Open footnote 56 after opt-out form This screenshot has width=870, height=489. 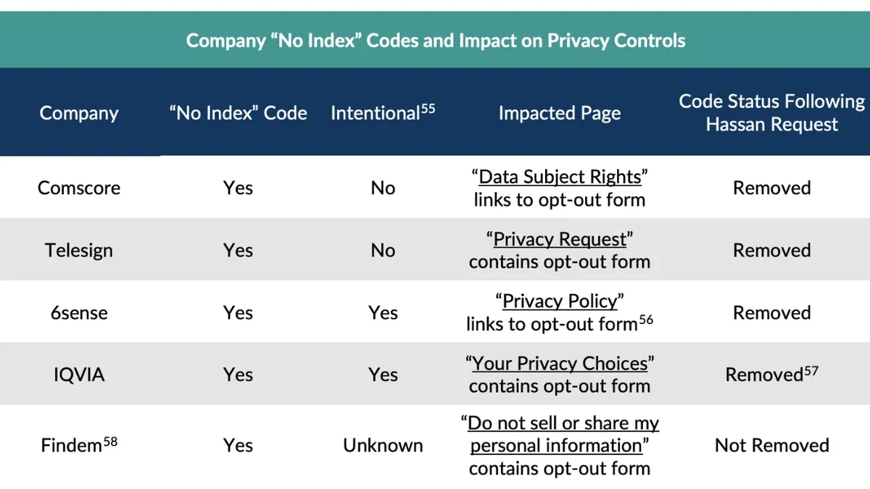point(646,319)
